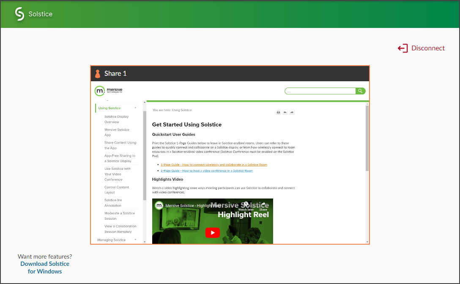460x284 pixels.
Task: Click the Share 1 title bar
Action: pos(230,73)
